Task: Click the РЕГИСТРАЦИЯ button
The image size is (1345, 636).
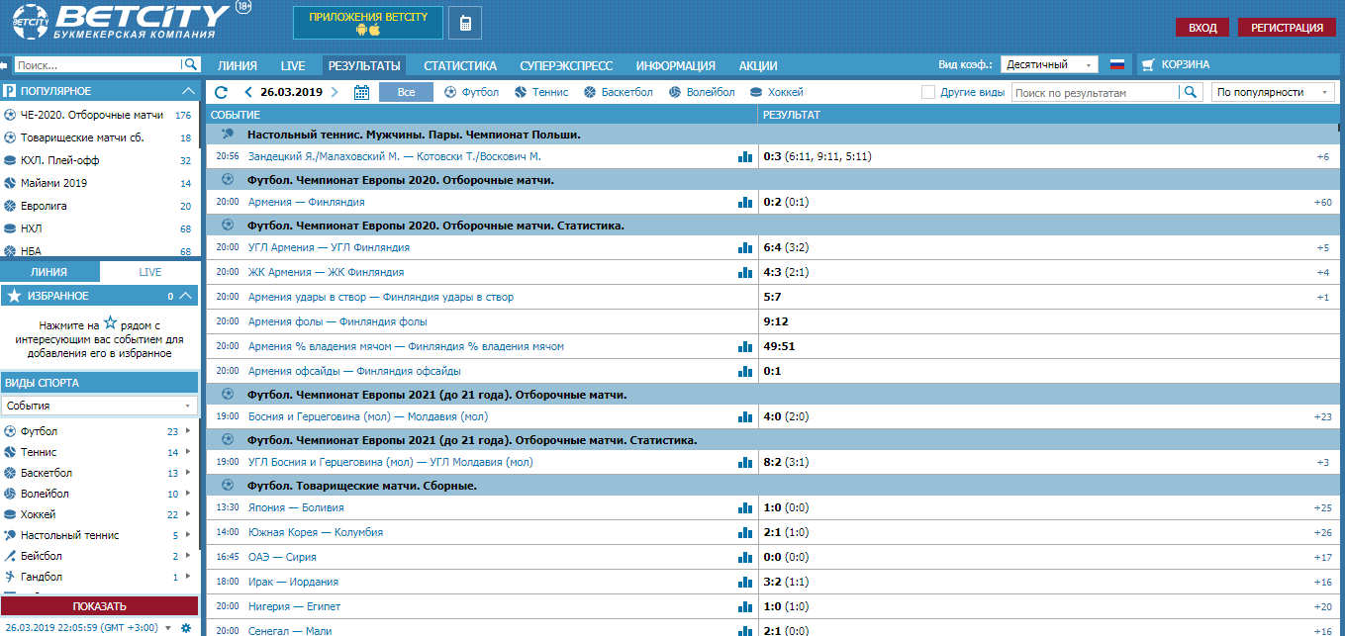Action: tap(1287, 28)
